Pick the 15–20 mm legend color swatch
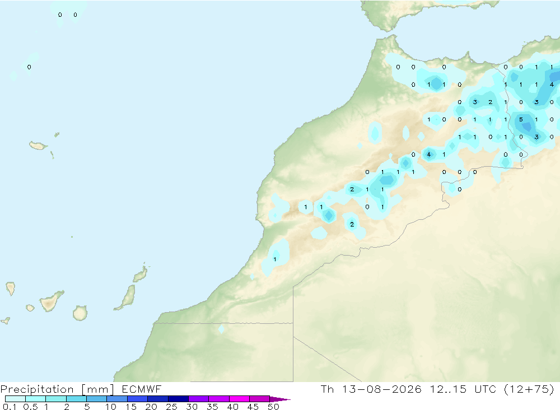 137,399
